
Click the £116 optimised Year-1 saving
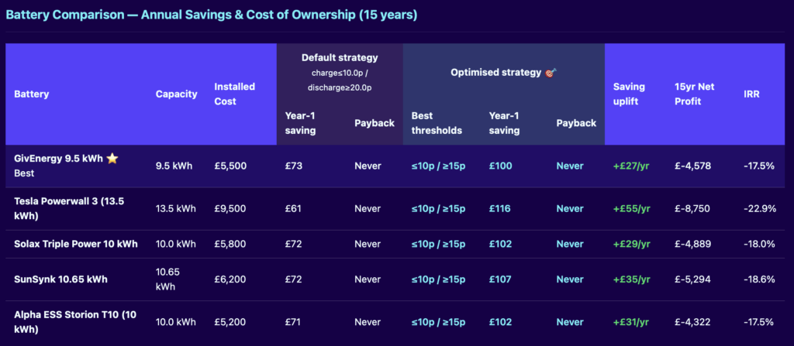click(501, 208)
